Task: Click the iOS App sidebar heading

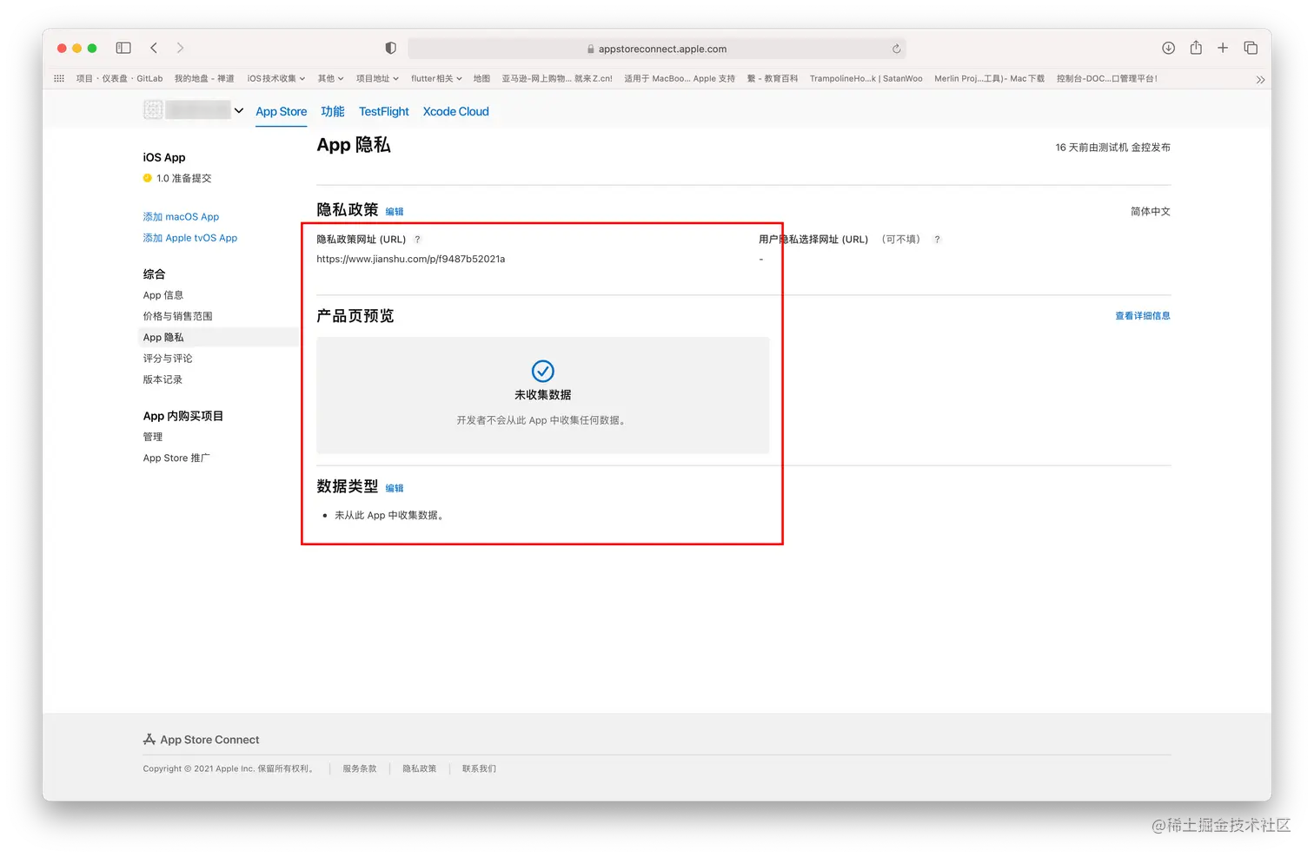Action: click(164, 157)
